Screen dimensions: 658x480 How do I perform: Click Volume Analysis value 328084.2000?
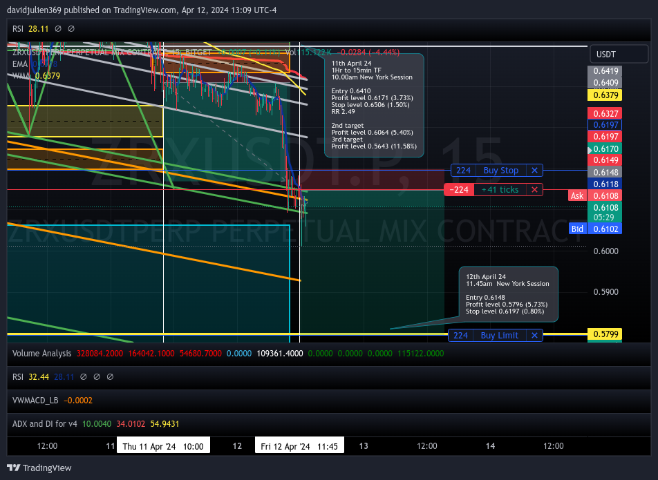[100, 354]
